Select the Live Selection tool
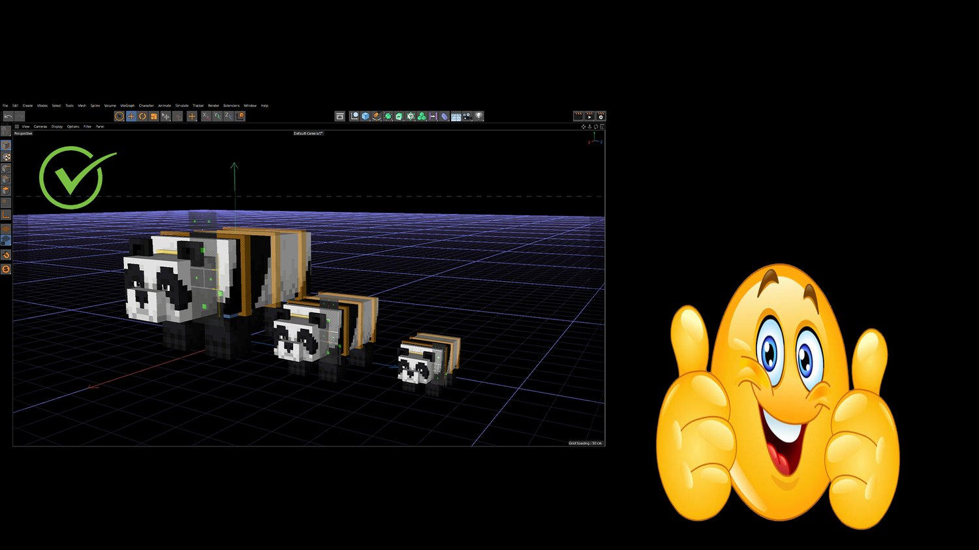 tap(119, 116)
